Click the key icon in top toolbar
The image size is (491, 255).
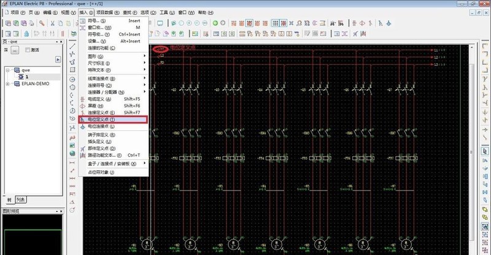(42, 23)
